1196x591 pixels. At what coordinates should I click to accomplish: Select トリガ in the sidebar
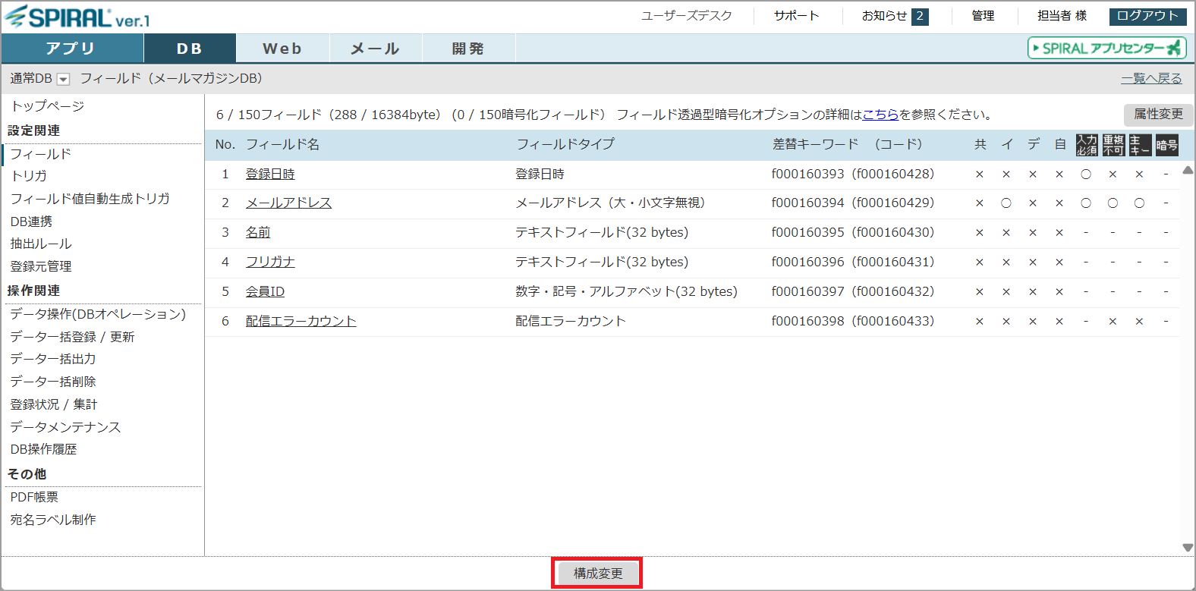click(x=29, y=176)
